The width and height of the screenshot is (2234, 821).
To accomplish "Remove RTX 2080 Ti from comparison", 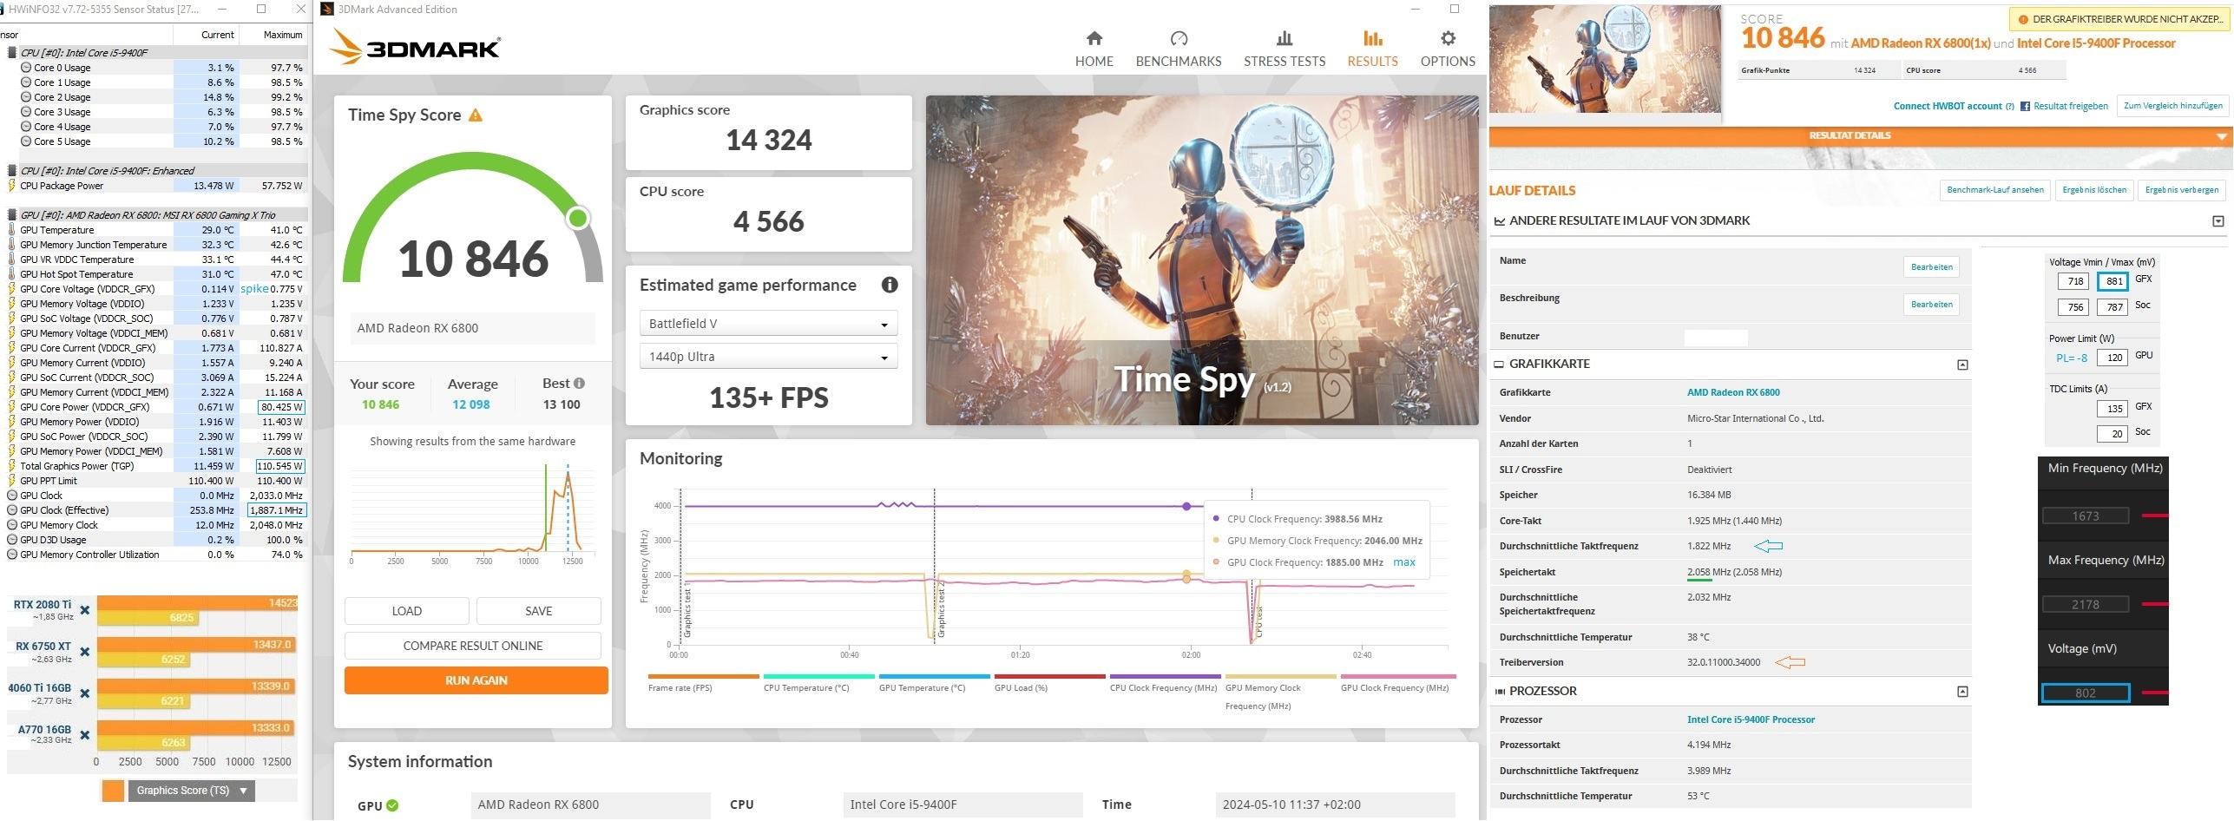I will click(x=84, y=610).
